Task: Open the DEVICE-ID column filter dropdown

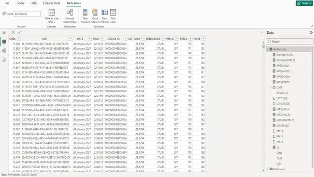Action: [x=125, y=39]
